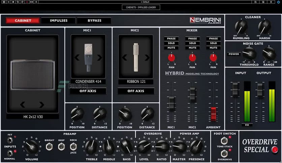Click the OUTPUT level fader

[x=260, y=90]
